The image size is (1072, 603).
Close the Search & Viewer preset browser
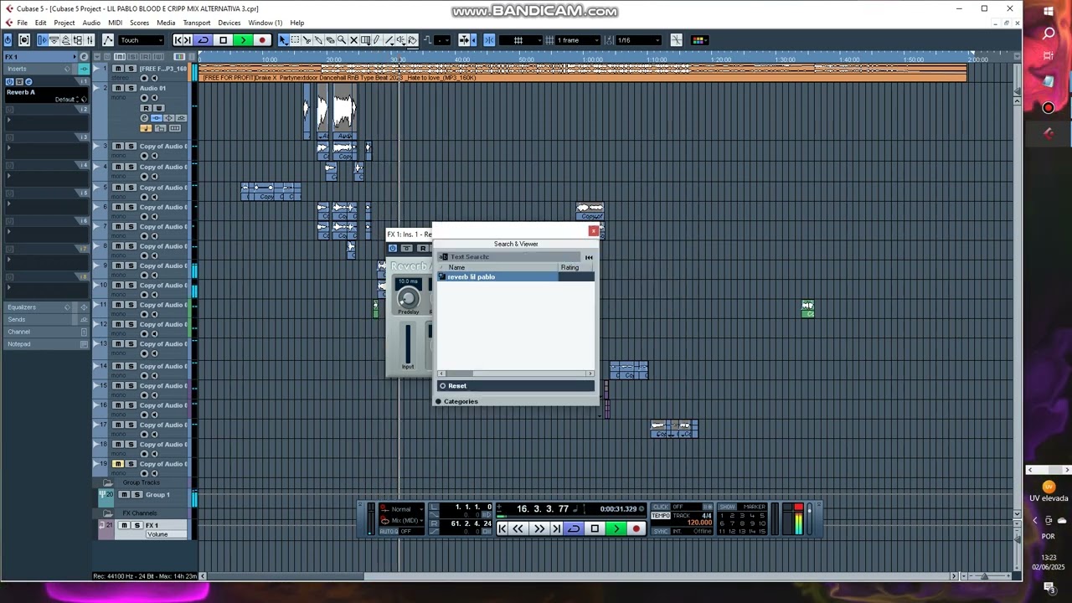(593, 230)
